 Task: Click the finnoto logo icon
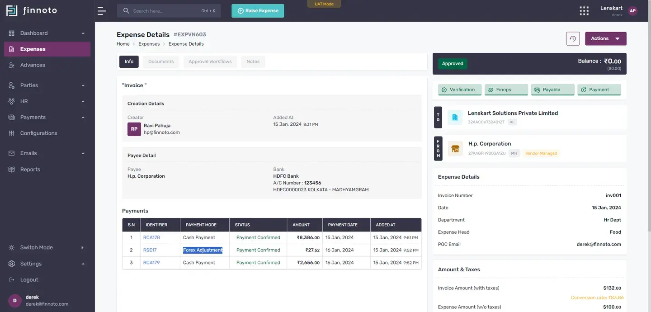coord(12,10)
